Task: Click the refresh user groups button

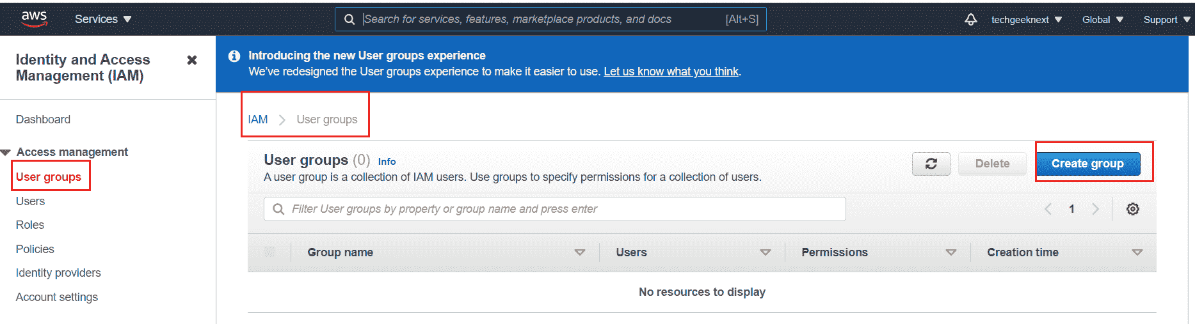Action: point(931,164)
